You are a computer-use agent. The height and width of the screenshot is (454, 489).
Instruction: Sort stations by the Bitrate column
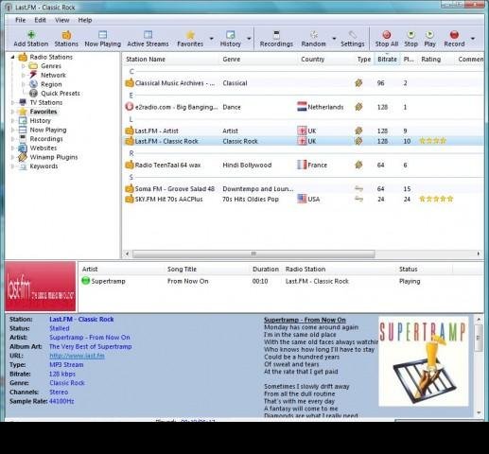click(x=387, y=60)
